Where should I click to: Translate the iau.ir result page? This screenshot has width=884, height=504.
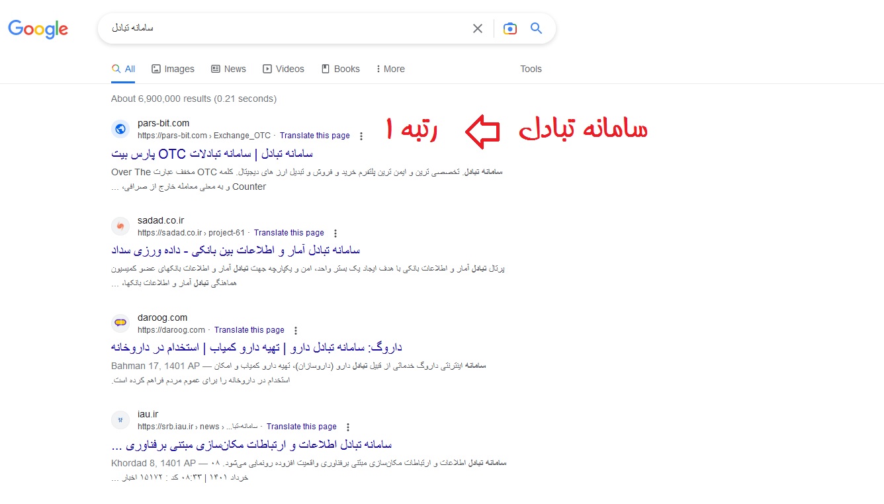coord(302,427)
